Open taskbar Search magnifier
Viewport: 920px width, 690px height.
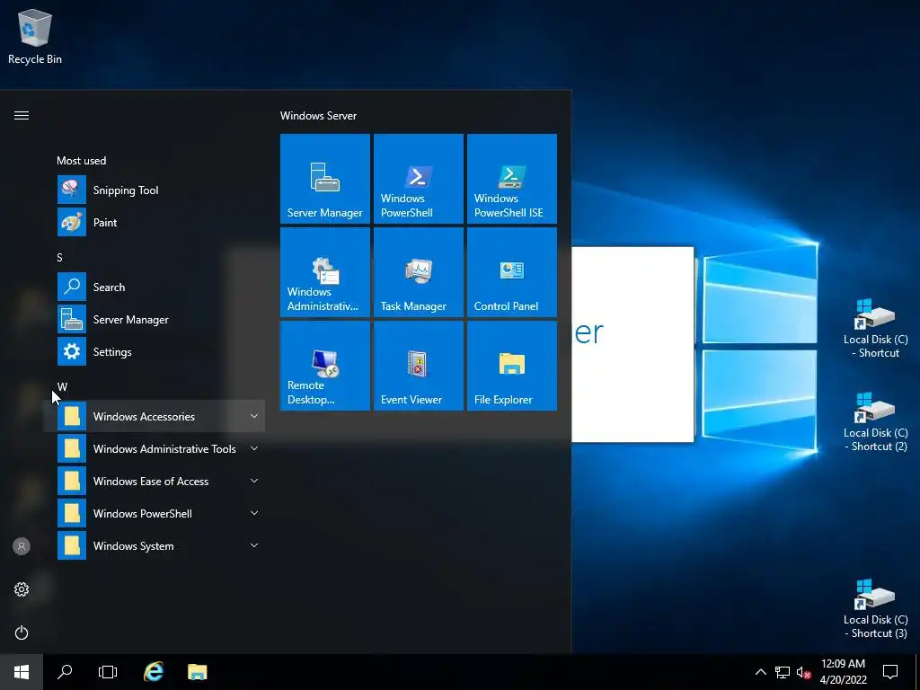coord(65,672)
